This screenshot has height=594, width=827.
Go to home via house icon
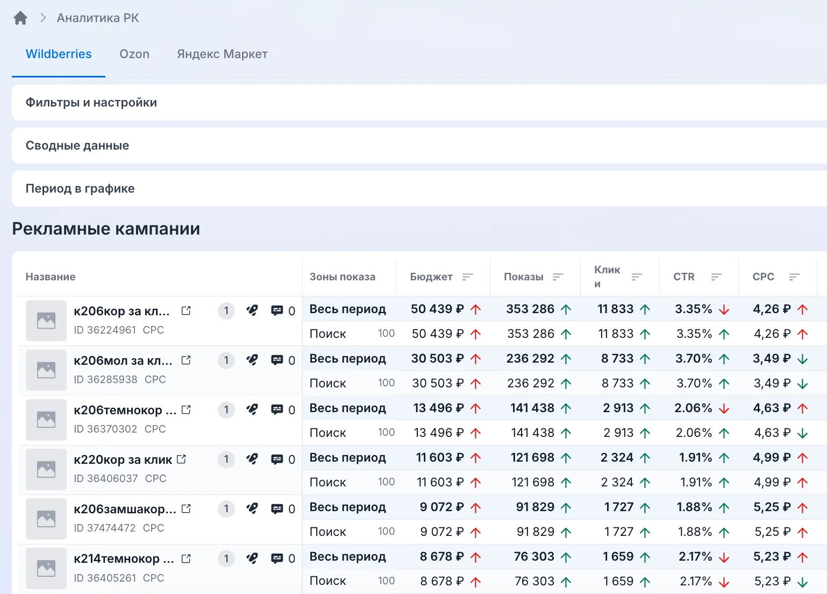click(x=20, y=18)
